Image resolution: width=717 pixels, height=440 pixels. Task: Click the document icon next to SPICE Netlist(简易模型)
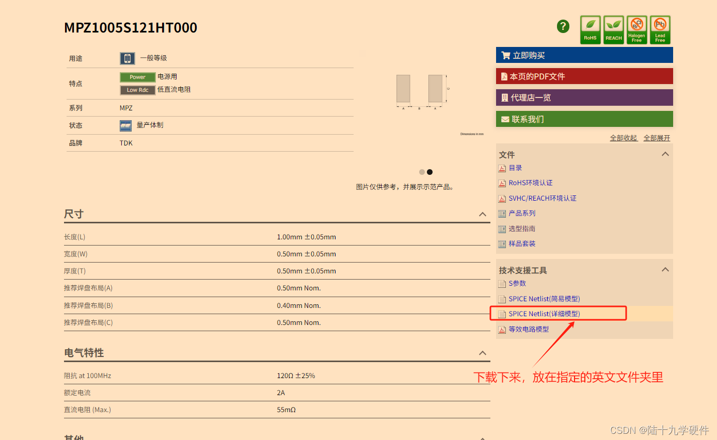[x=502, y=299]
